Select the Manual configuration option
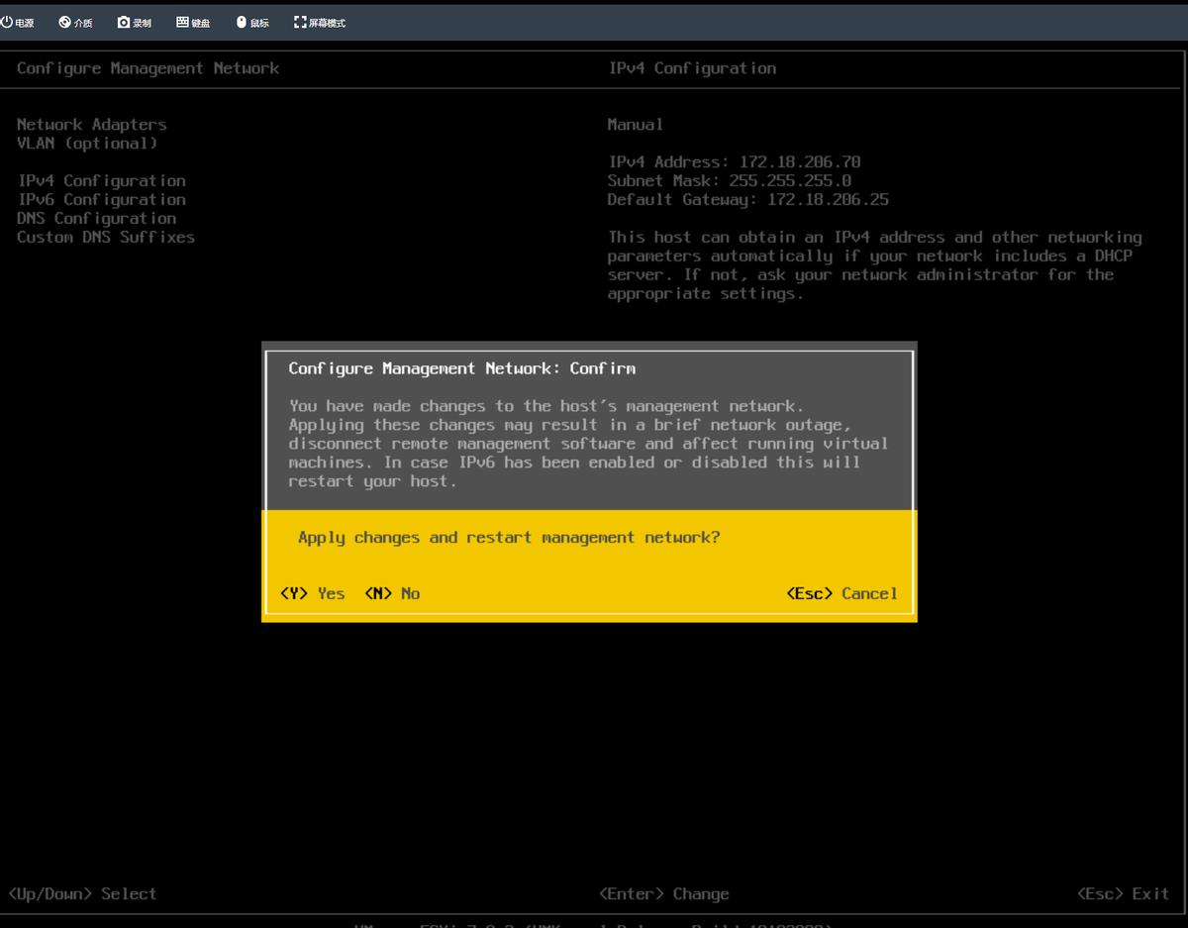1188x928 pixels. (634, 124)
